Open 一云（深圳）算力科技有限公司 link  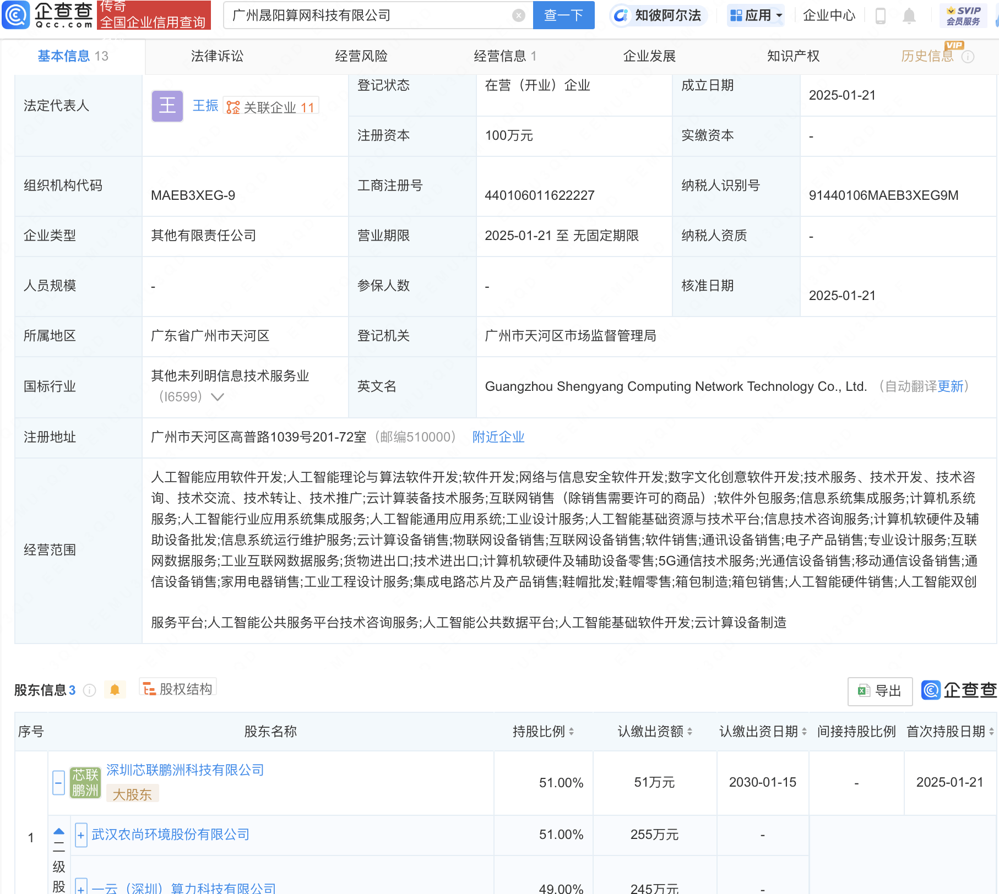pos(183,888)
